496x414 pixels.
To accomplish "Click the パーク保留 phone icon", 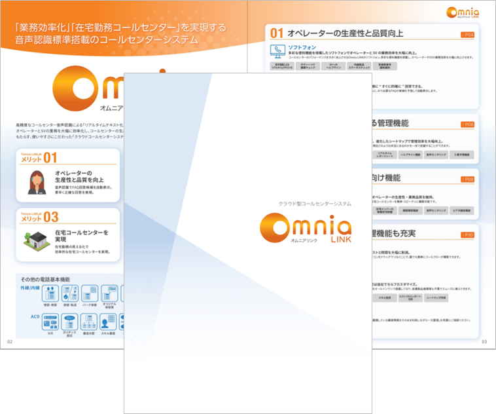I will 90,293.
